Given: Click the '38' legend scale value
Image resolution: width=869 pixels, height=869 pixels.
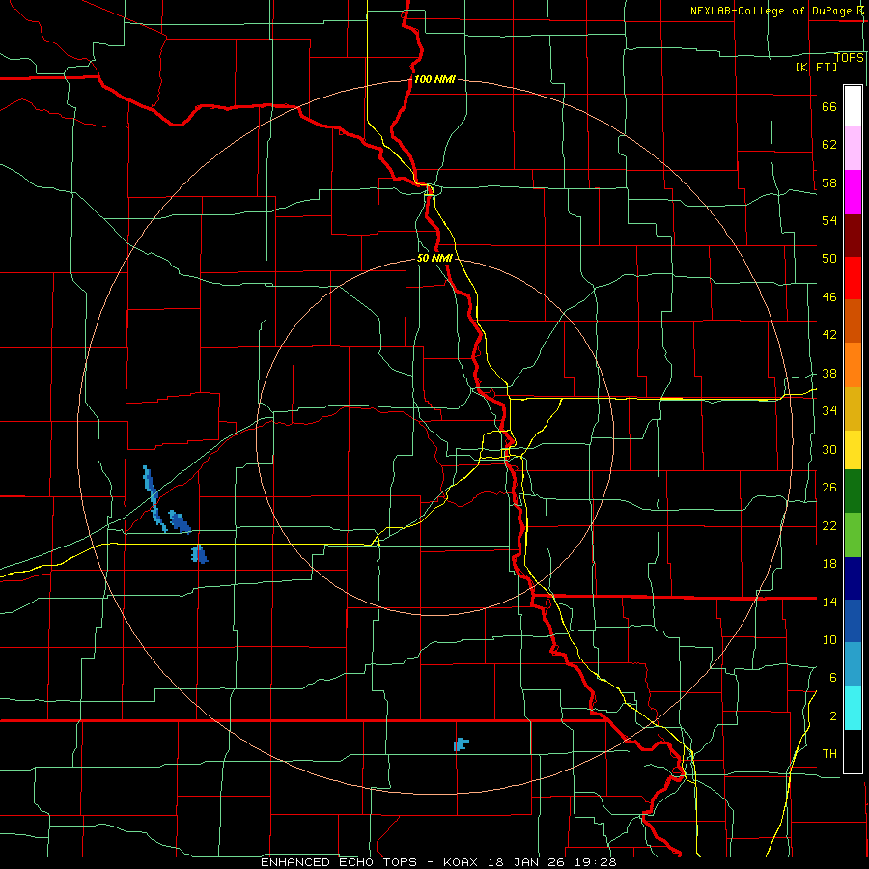Looking at the screenshot, I should pos(829,373).
